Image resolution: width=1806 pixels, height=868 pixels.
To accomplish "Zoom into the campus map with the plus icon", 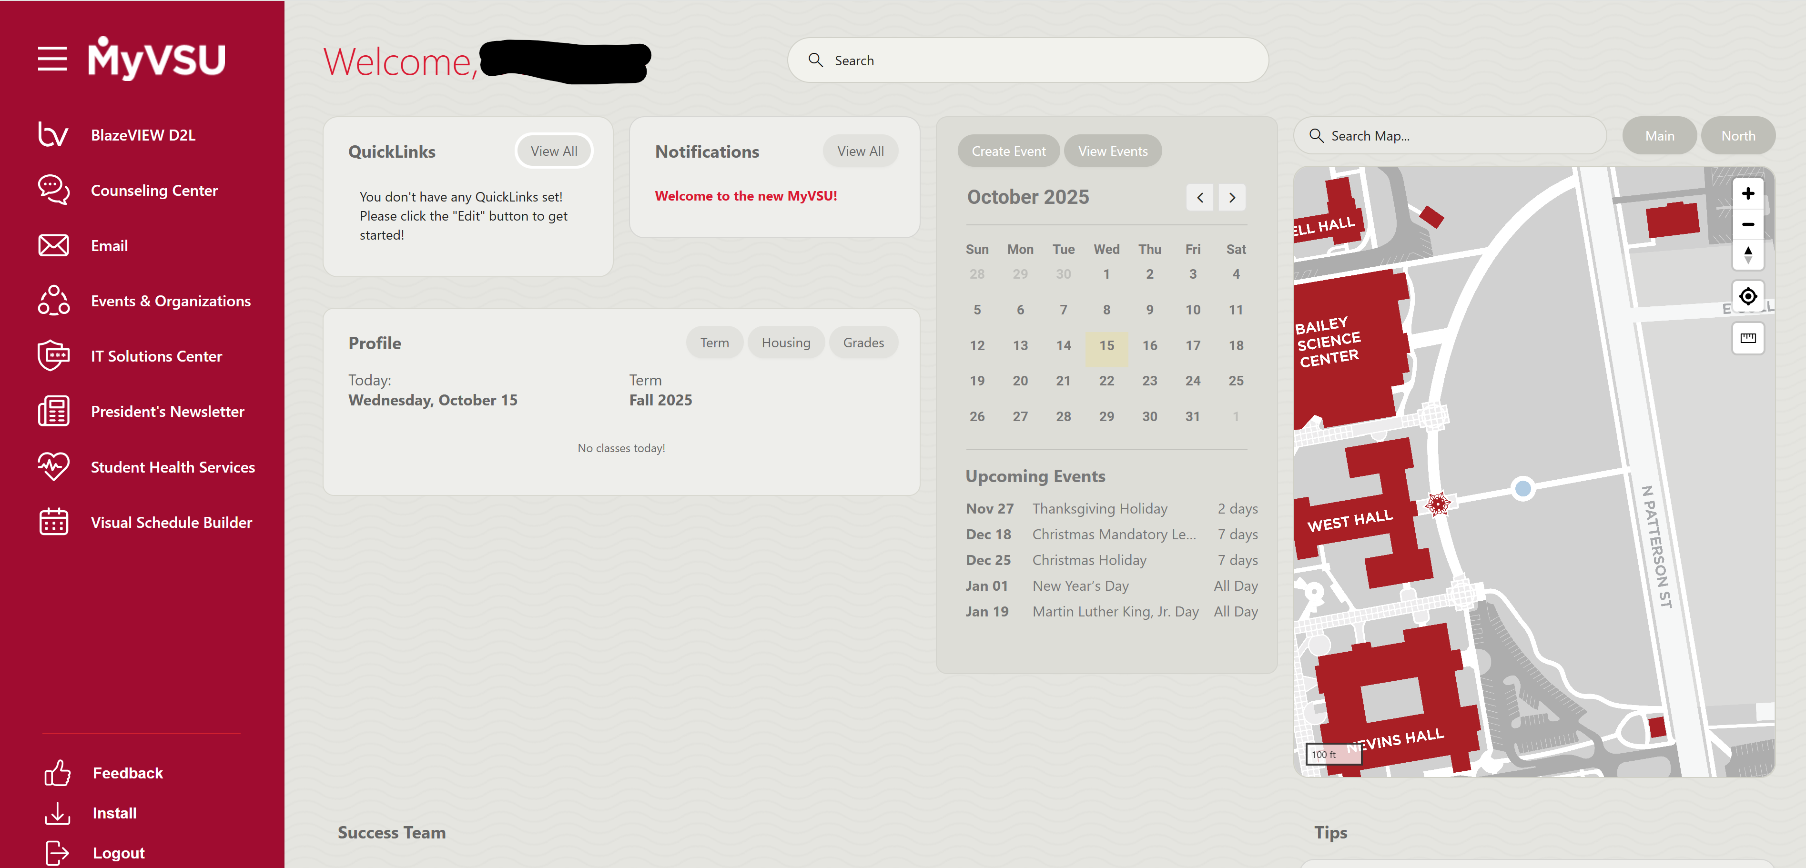I will 1748,193.
